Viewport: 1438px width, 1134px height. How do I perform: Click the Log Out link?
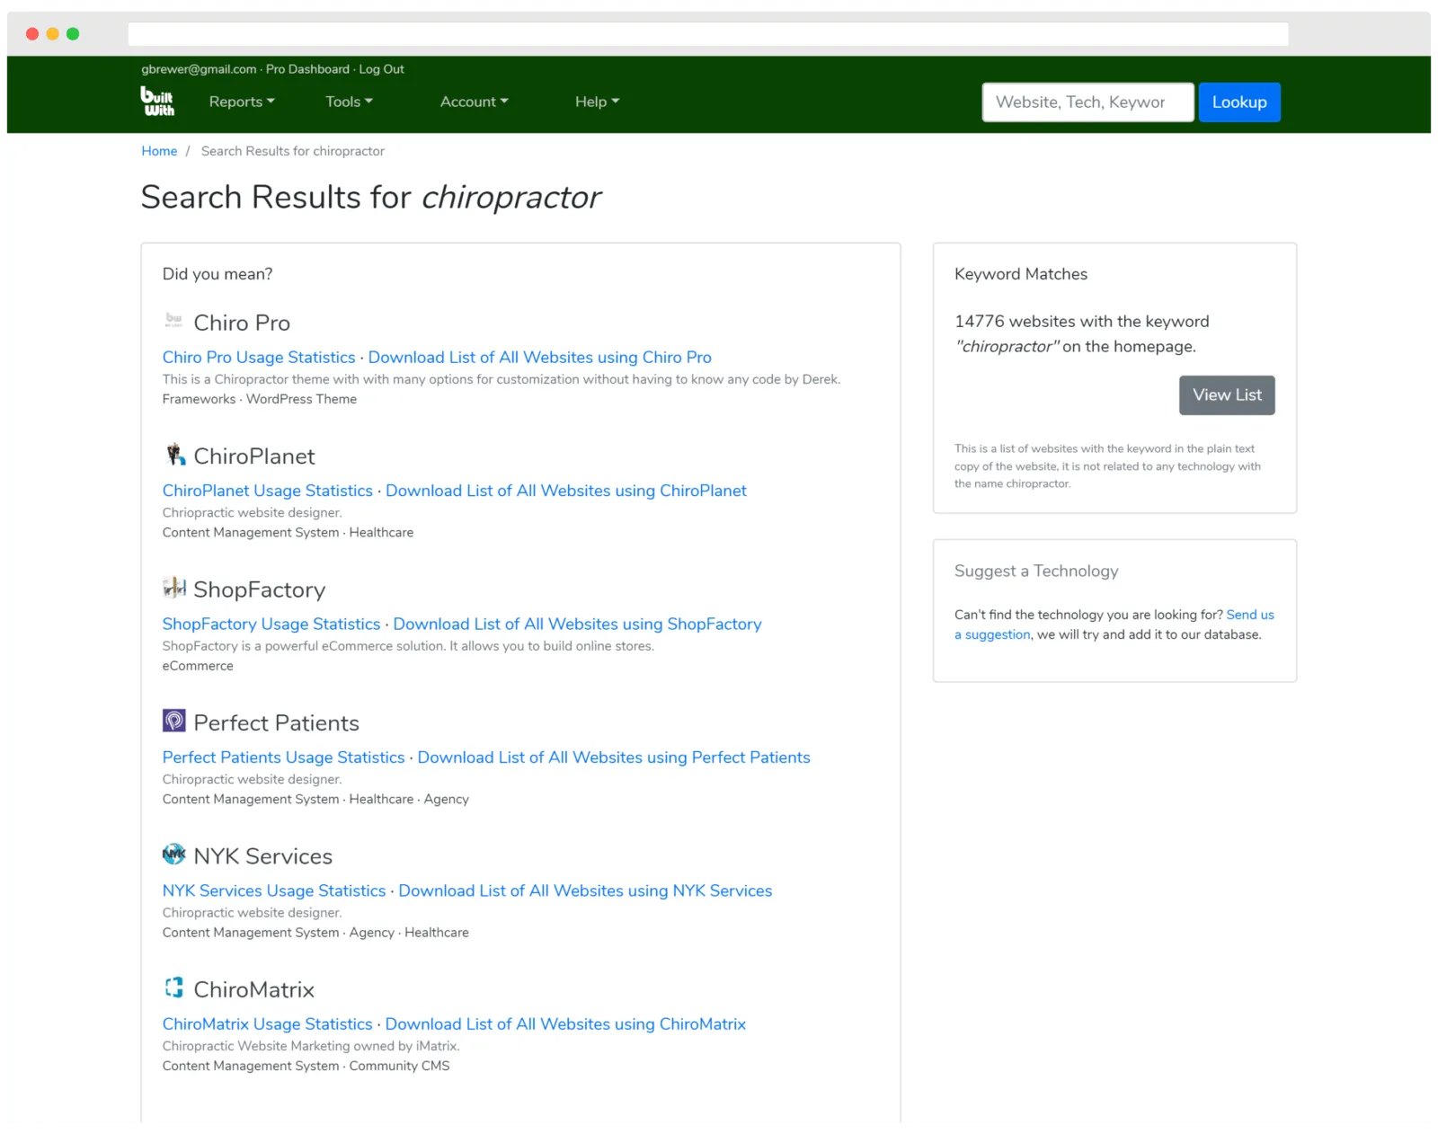(x=382, y=69)
